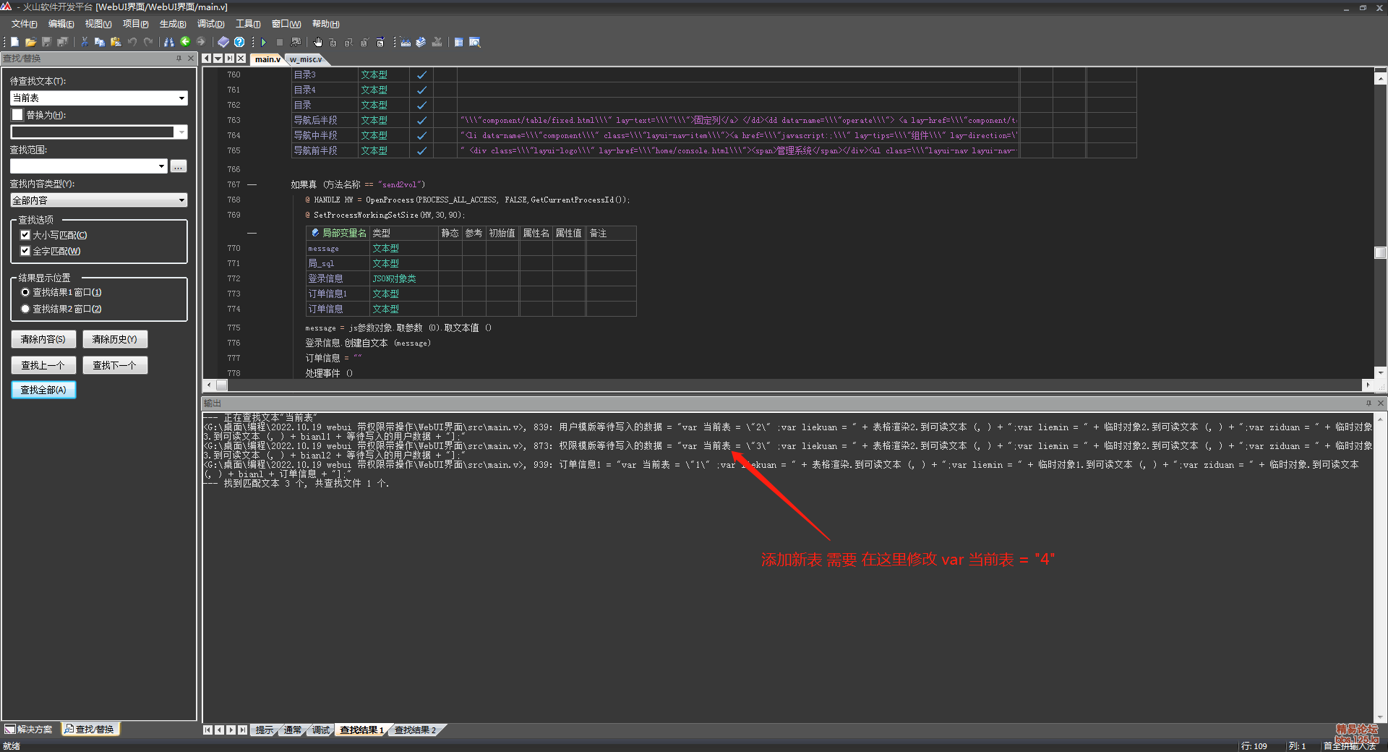Toggle 全字匹配 checkbox

click(25, 251)
